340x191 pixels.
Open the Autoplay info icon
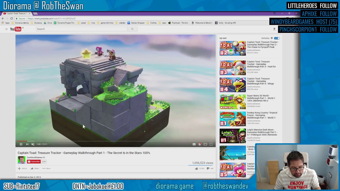[271, 38]
